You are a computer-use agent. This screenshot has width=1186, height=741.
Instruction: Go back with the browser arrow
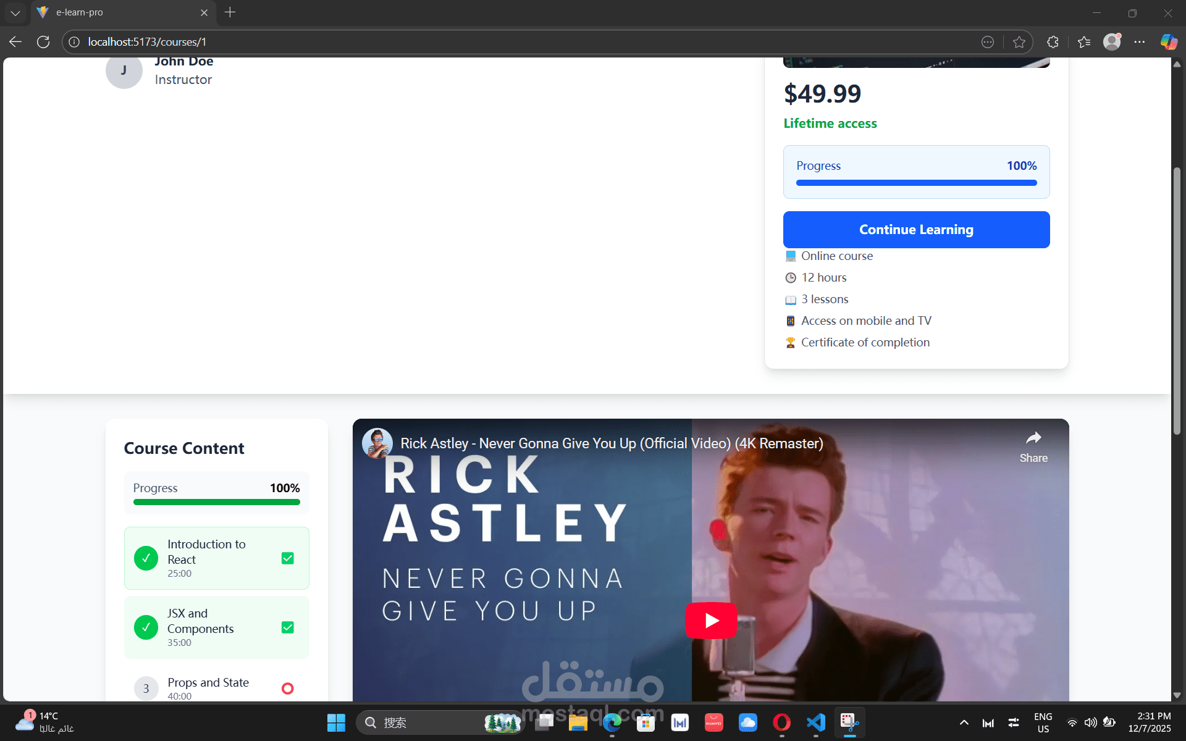pos(15,42)
